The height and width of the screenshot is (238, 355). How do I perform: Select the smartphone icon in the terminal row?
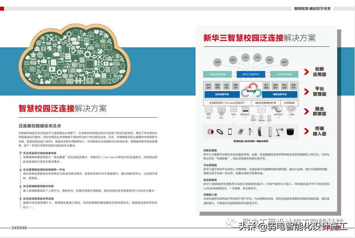pyautogui.click(x=230, y=131)
